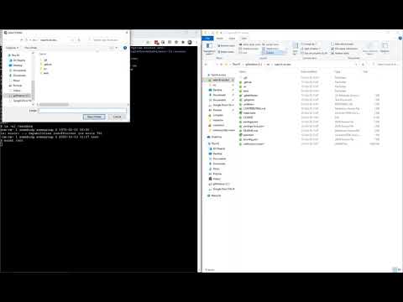Open the File tab in Explorer

click(x=207, y=39)
